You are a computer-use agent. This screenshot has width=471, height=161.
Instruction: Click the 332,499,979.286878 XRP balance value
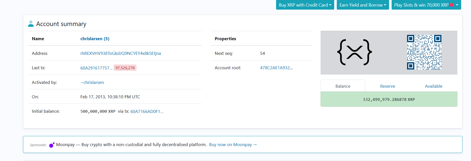[389, 99]
